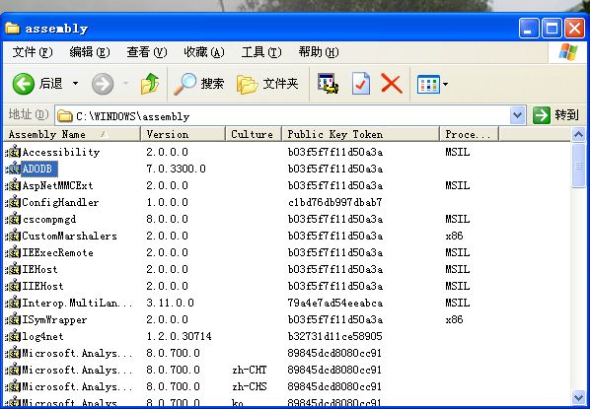Click the CustomMarshalers assembly name
Screen dimensions: 590x409
[70, 236]
